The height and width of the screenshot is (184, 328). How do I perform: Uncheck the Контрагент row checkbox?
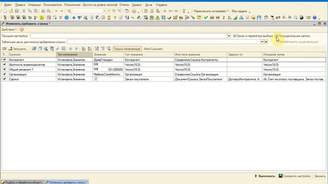click(5, 60)
